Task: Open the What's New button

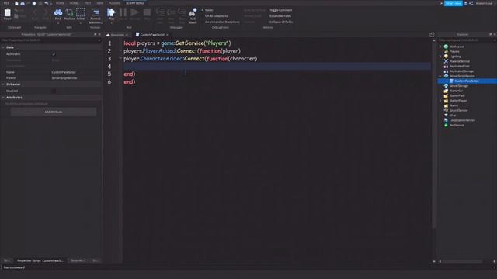Action: point(453,3)
